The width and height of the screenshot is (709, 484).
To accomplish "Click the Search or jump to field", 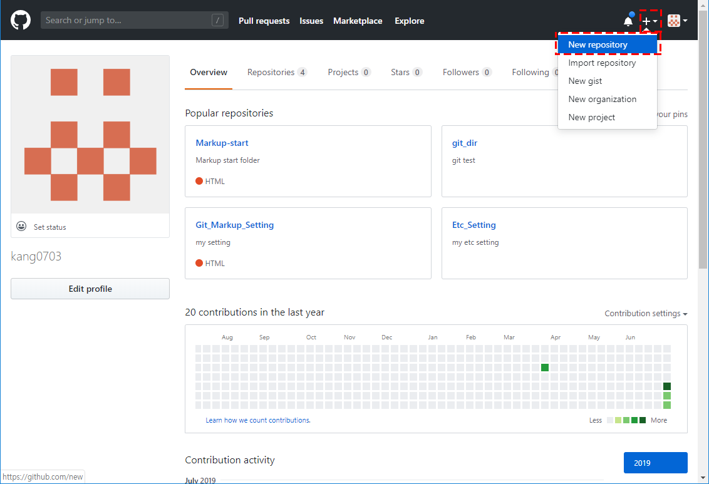I will (x=134, y=20).
